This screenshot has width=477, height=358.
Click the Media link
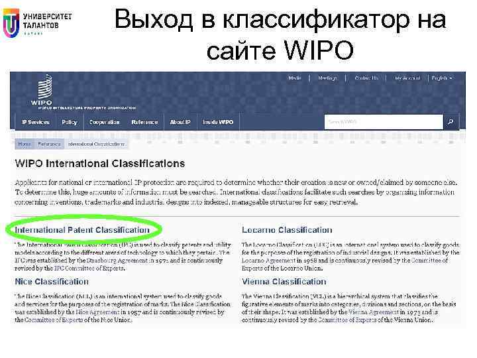[294, 78]
